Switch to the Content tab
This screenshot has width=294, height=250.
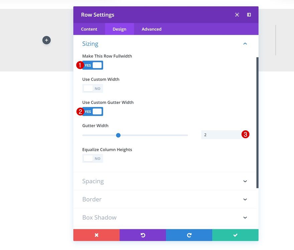[x=89, y=29]
